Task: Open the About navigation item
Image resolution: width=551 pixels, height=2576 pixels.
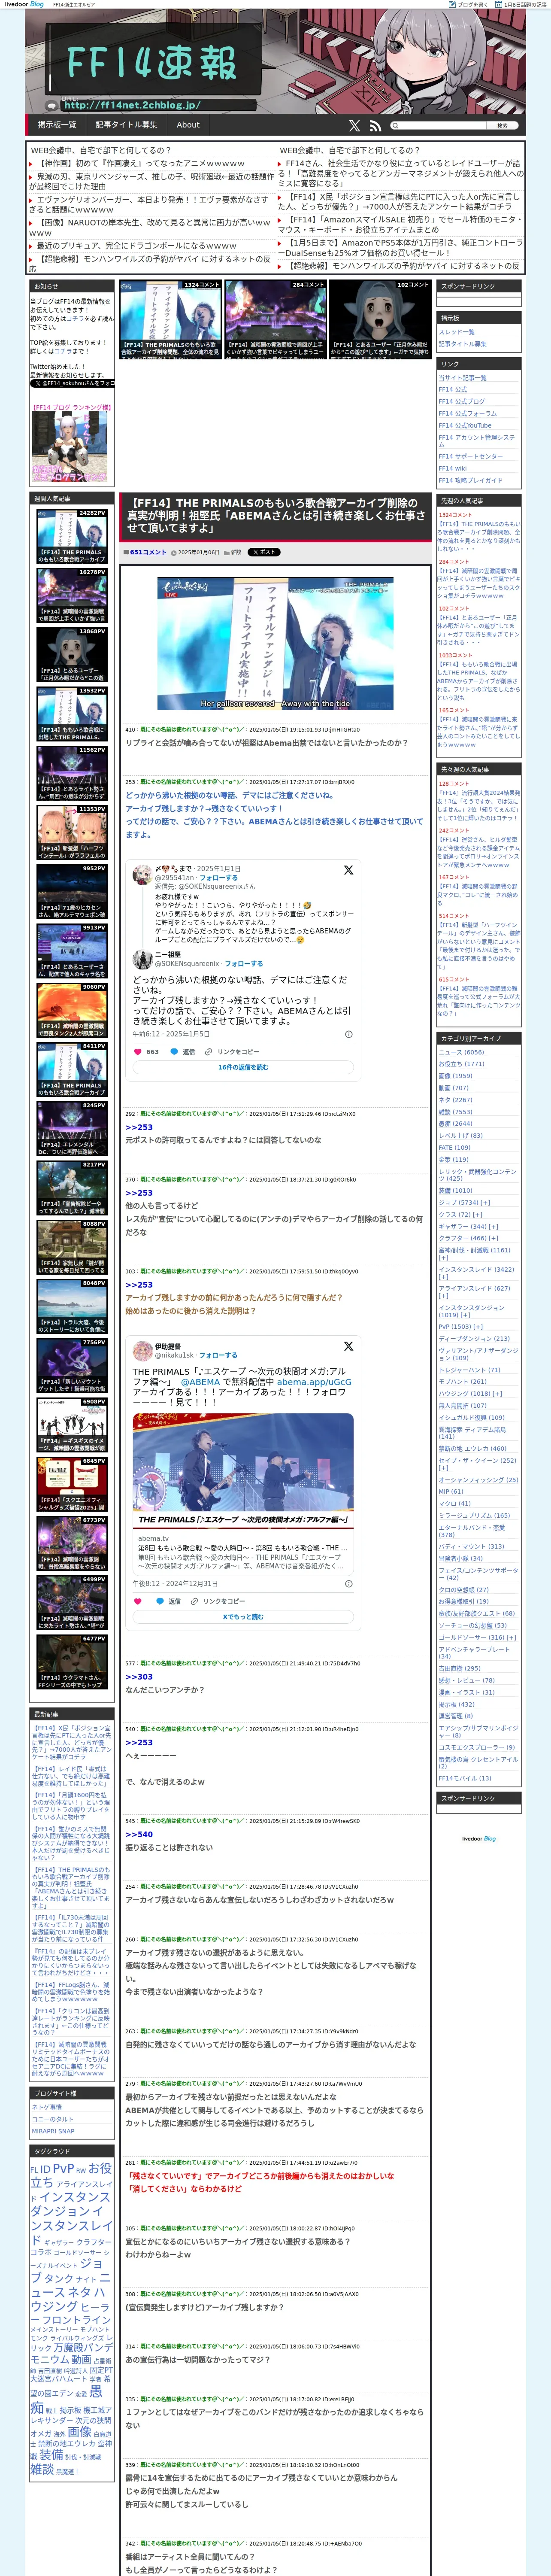Action: click(x=188, y=125)
